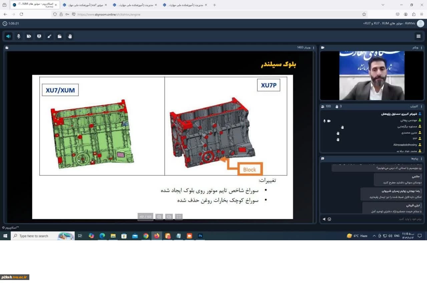Screen dimensions: 427x283
Task: Toggle the webcam button in toolbar
Action: [29, 36]
